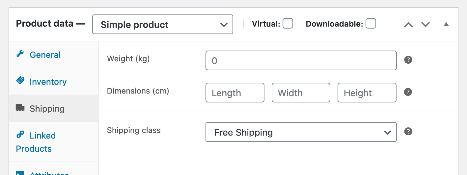467x175 pixels.
Task: Focus the Weight (kg) input field
Action: click(301, 60)
